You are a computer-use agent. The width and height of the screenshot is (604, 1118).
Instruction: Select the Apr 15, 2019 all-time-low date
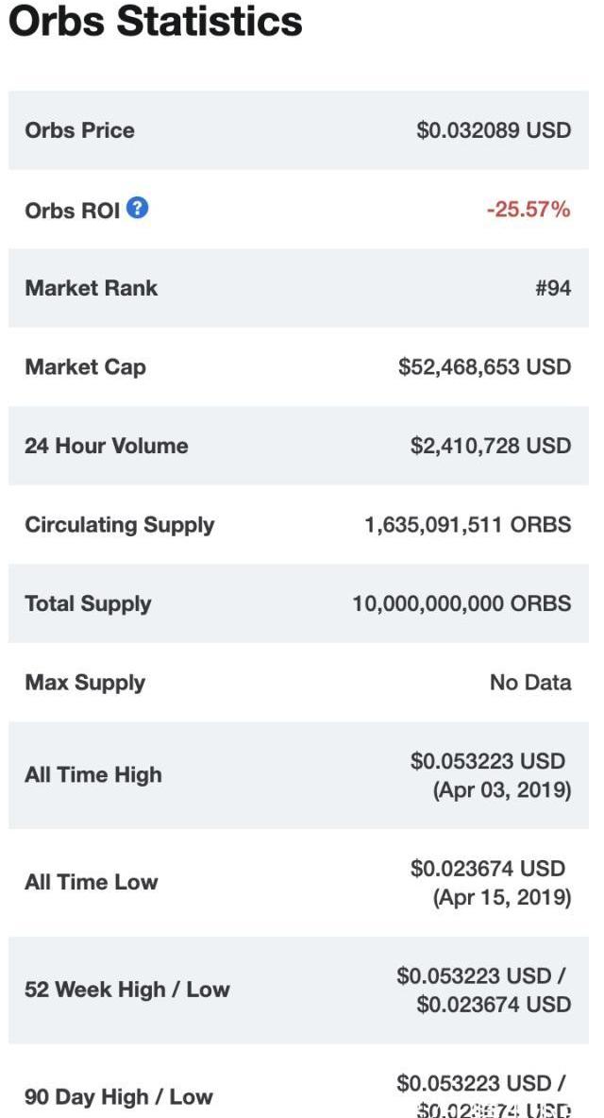[502, 897]
